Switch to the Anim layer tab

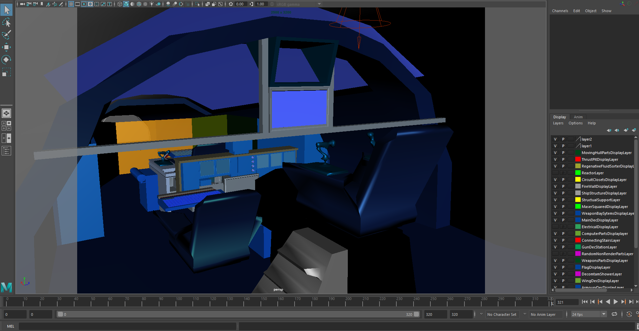(x=578, y=117)
